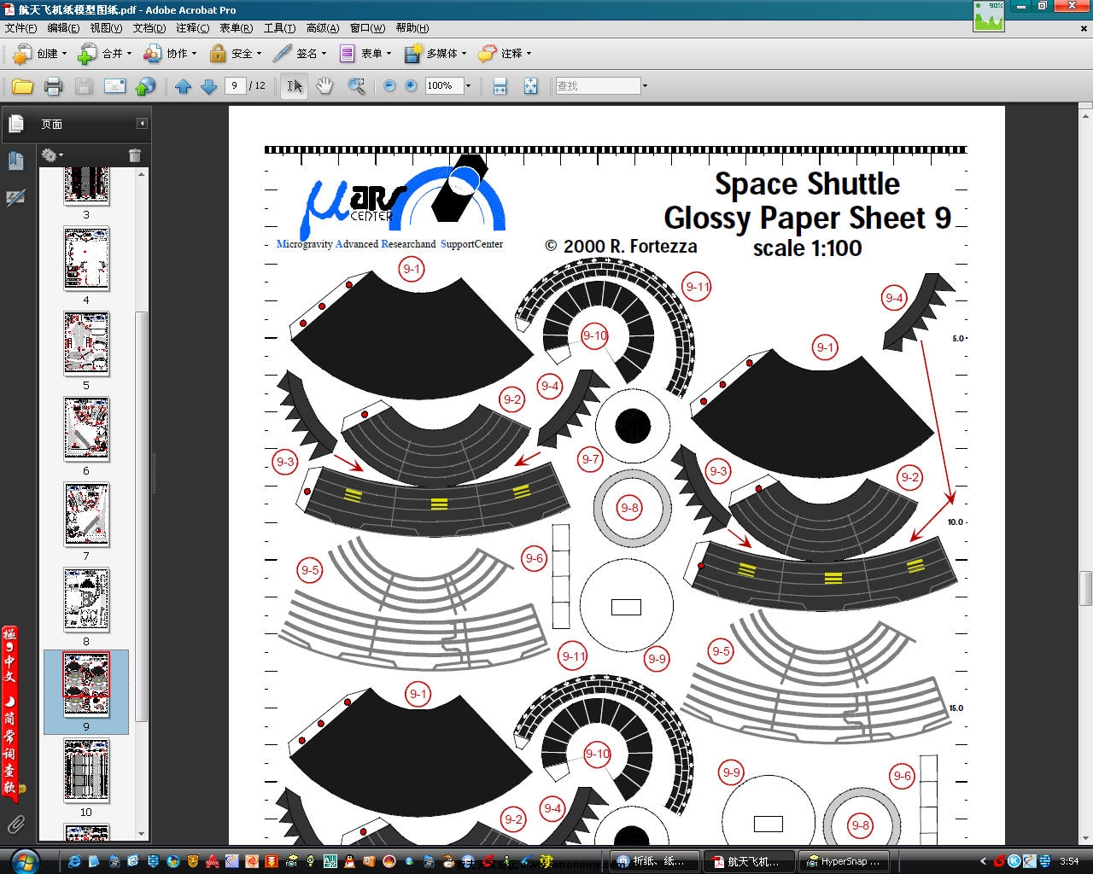Click the document vertical scrollbar thumb

(x=1086, y=588)
